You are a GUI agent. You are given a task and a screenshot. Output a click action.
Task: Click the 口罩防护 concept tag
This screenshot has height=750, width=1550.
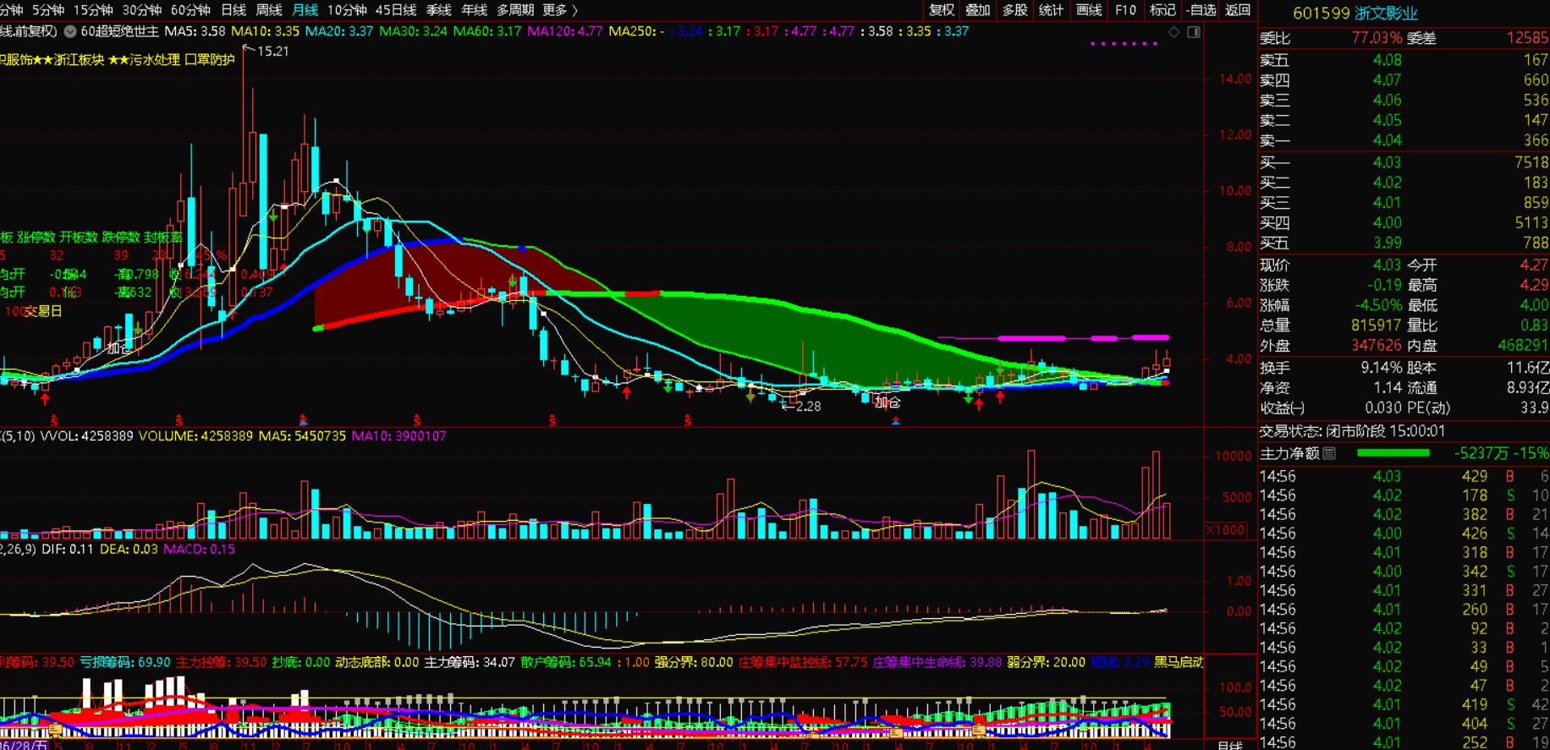(210, 60)
